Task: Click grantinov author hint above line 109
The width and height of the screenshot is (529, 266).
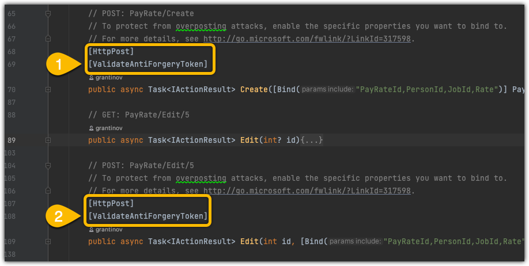Action: click(105, 230)
